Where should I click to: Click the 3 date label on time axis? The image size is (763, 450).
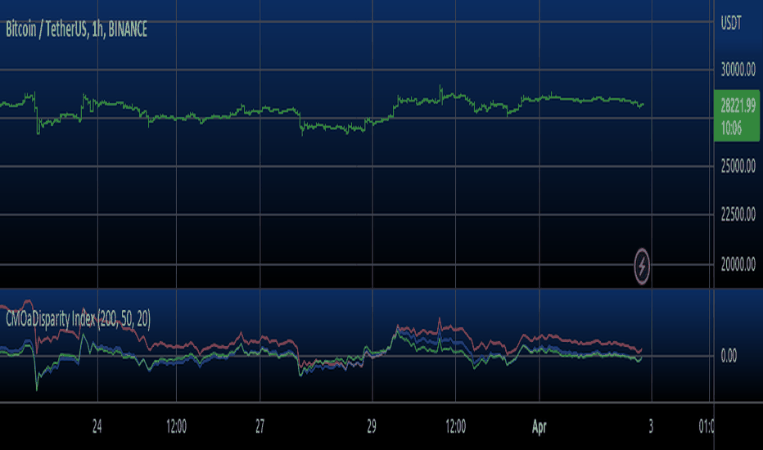click(651, 426)
